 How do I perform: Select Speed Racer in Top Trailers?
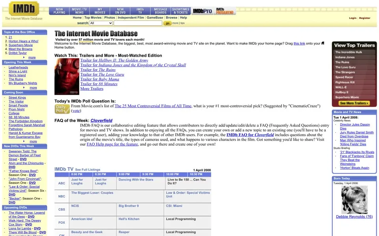344,77
